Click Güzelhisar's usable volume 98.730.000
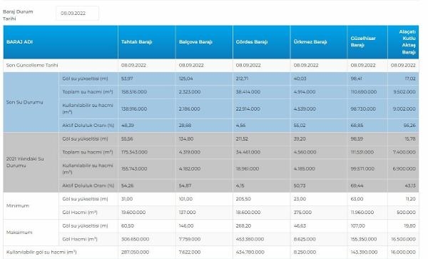This screenshot has width=428, height=259. click(363, 108)
